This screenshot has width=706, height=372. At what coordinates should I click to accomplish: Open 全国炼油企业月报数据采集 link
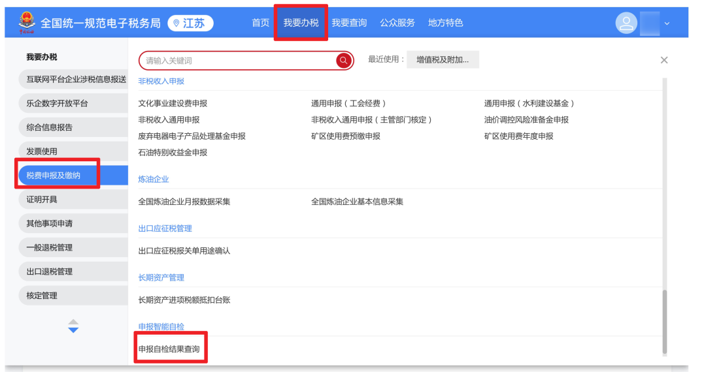pos(184,202)
